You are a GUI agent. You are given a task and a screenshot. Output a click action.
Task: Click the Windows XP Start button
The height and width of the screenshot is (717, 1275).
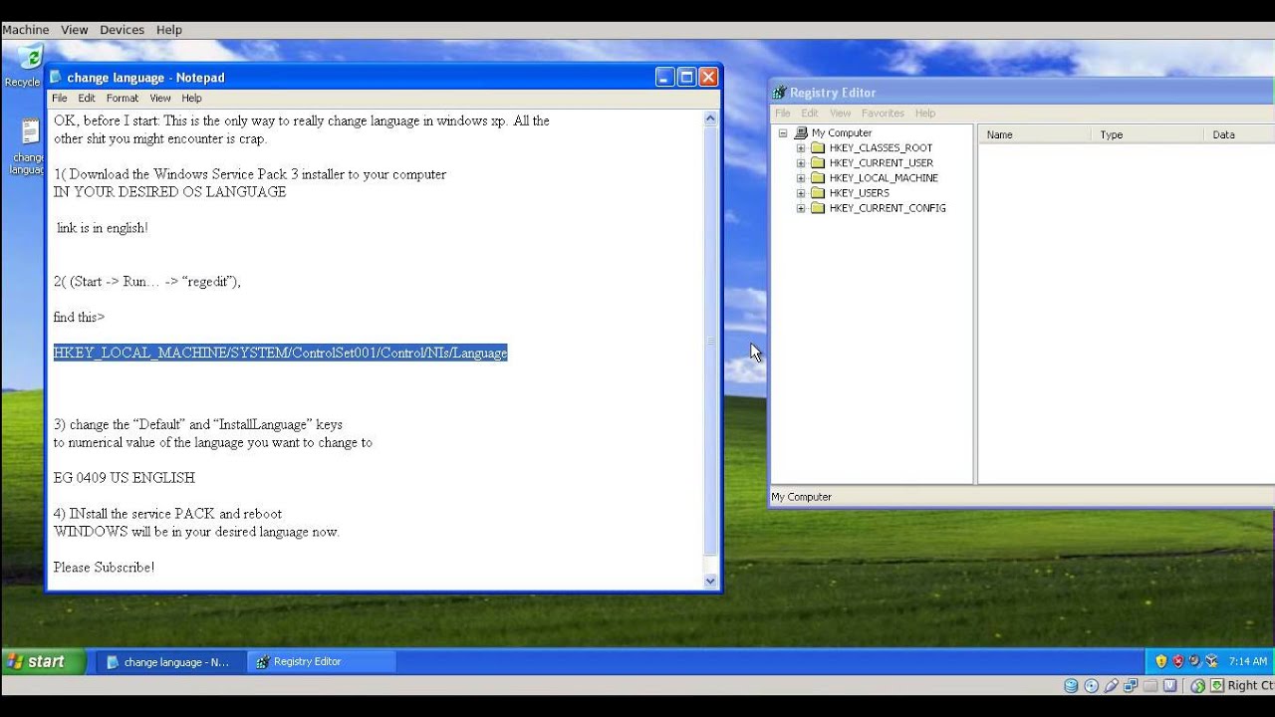(43, 661)
